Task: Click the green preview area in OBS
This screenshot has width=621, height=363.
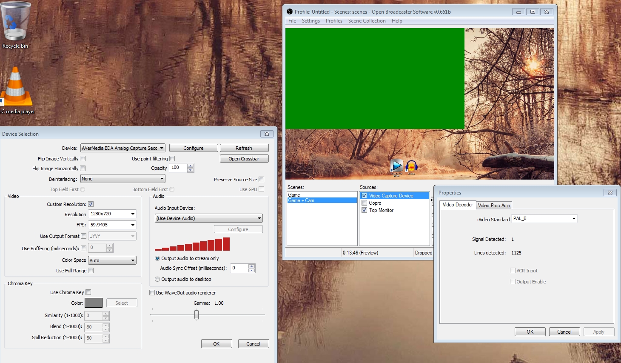Action: tap(375, 78)
